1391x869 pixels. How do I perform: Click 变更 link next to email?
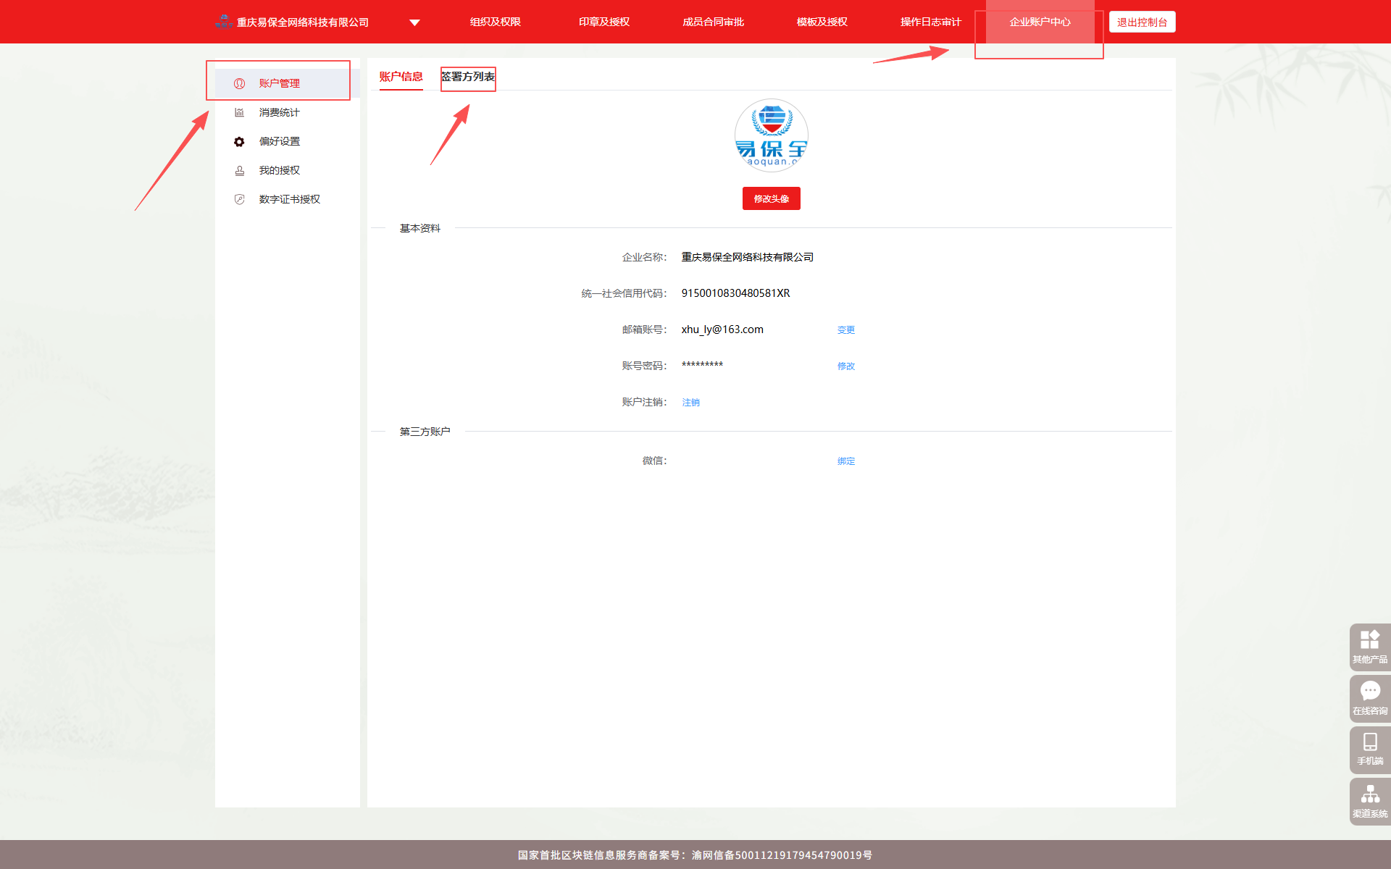[x=845, y=329]
